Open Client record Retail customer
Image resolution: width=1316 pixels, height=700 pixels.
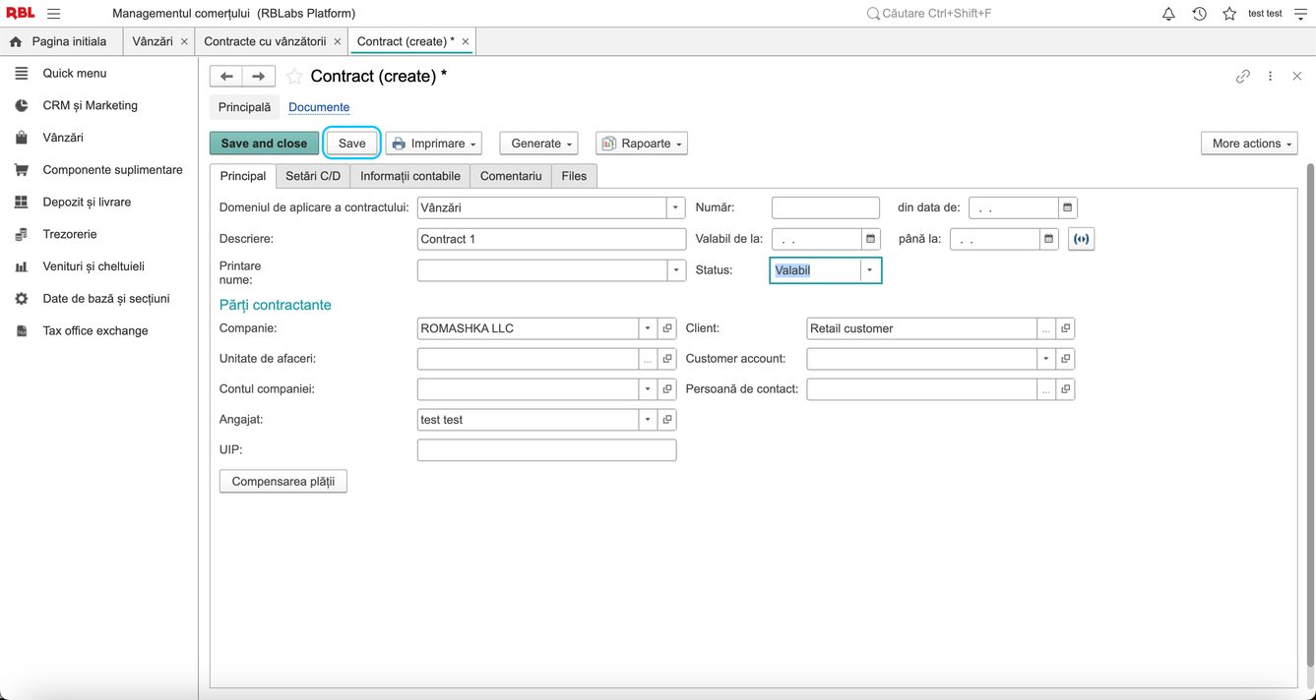pos(1065,328)
